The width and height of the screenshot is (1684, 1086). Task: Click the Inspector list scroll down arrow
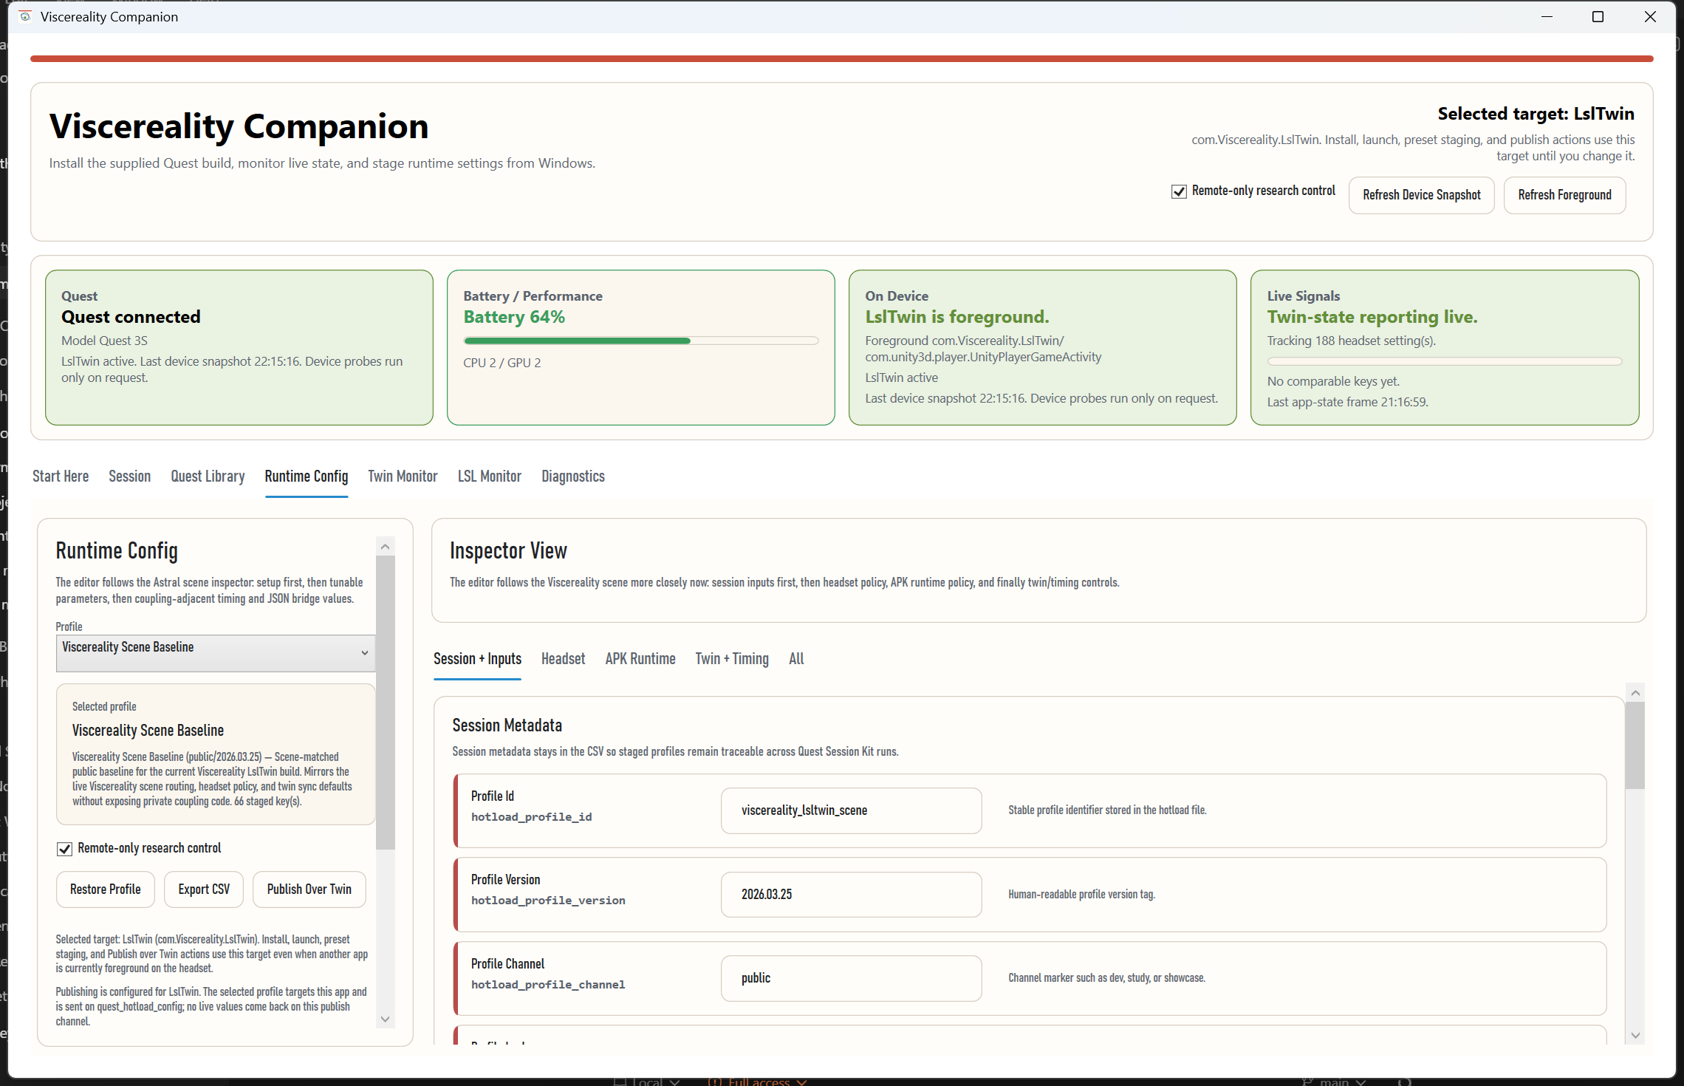point(1635,1036)
